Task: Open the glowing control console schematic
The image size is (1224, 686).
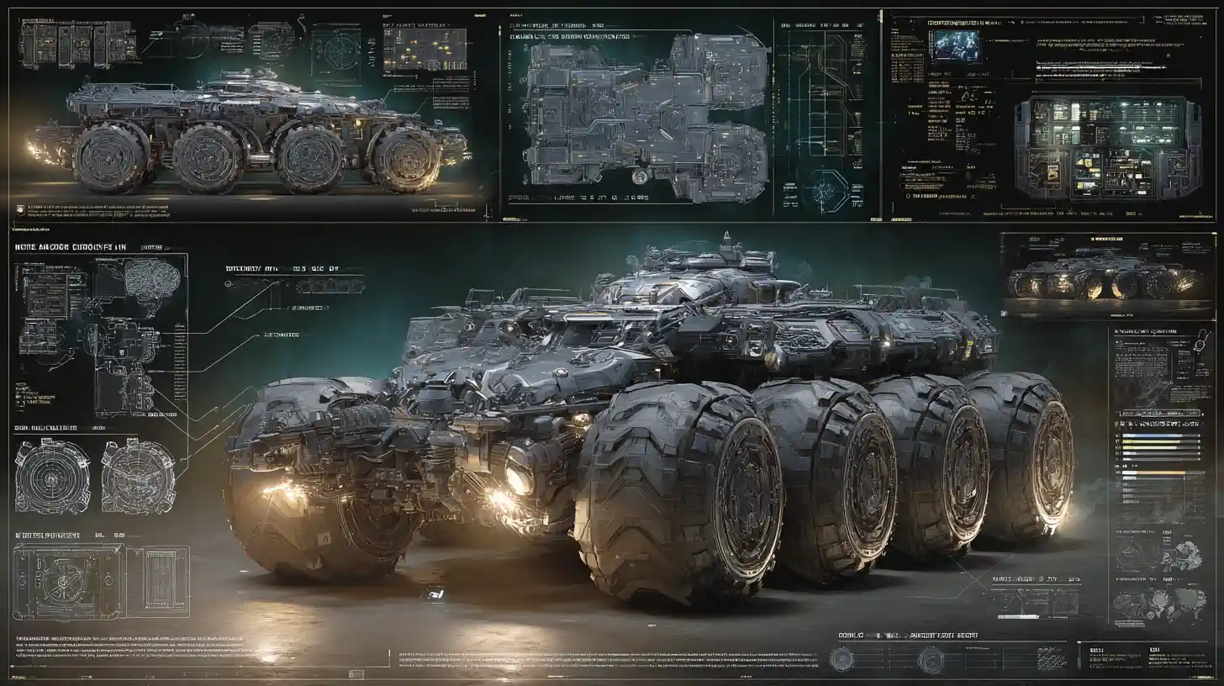Action: pos(1108,148)
